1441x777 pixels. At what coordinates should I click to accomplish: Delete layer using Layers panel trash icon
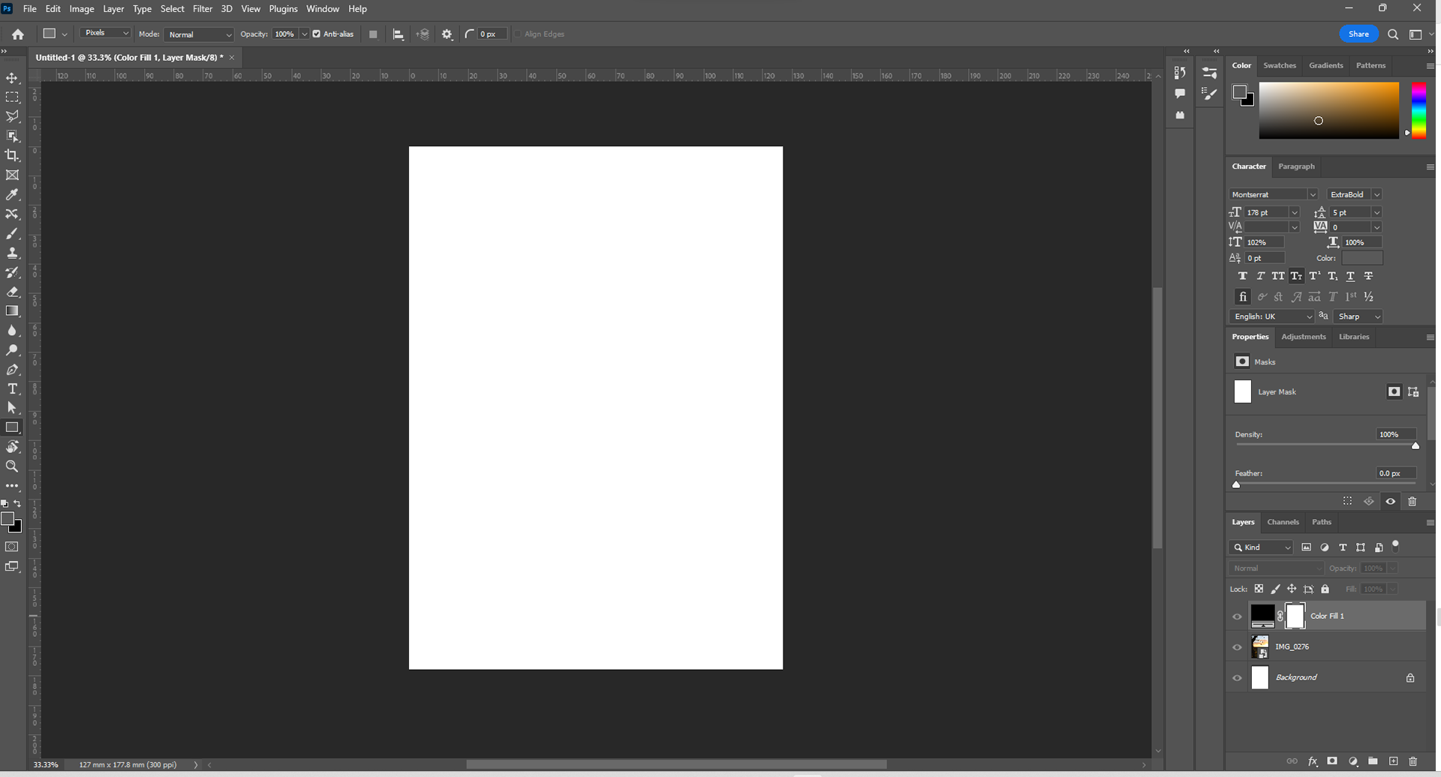pyautogui.click(x=1413, y=761)
